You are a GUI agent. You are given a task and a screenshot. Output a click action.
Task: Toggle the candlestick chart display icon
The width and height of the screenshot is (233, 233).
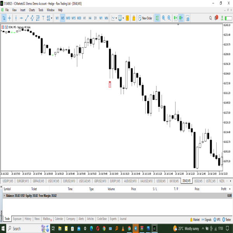click(x=157, y=18)
